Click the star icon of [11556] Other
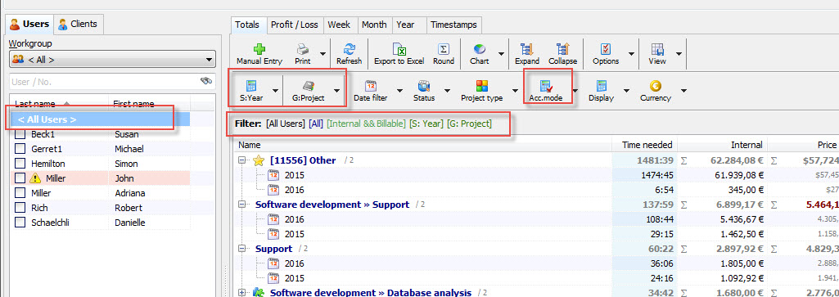The height and width of the screenshot is (297, 839). click(x=259, y=160)
